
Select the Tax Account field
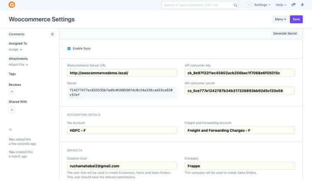pyautogui.click(x=122, y=130)
